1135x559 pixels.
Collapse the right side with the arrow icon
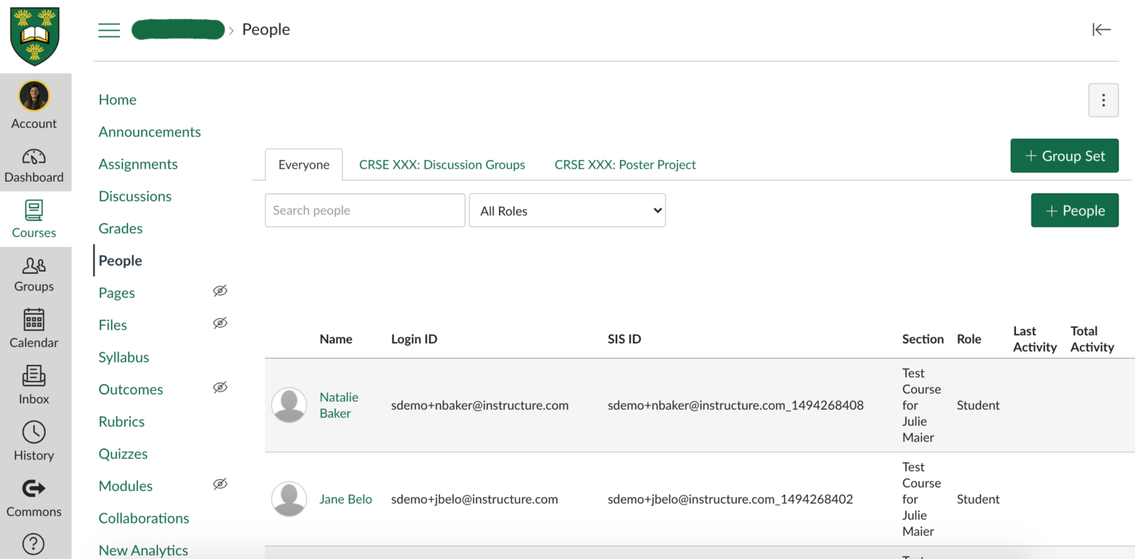click(x=1101, y=30)
